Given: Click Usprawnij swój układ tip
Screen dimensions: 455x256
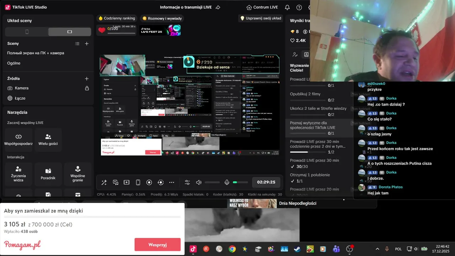Looking at the screenshot, I should pyautogui.click(x=261, y=18).
